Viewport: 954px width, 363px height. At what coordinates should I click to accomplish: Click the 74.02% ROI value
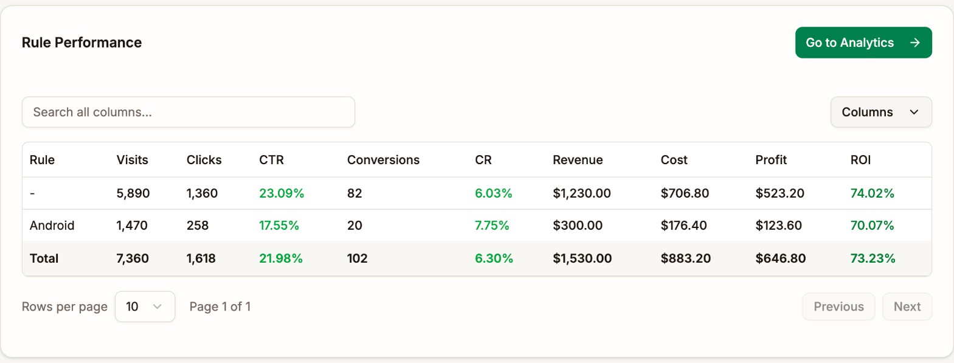[x=872, y=193]
